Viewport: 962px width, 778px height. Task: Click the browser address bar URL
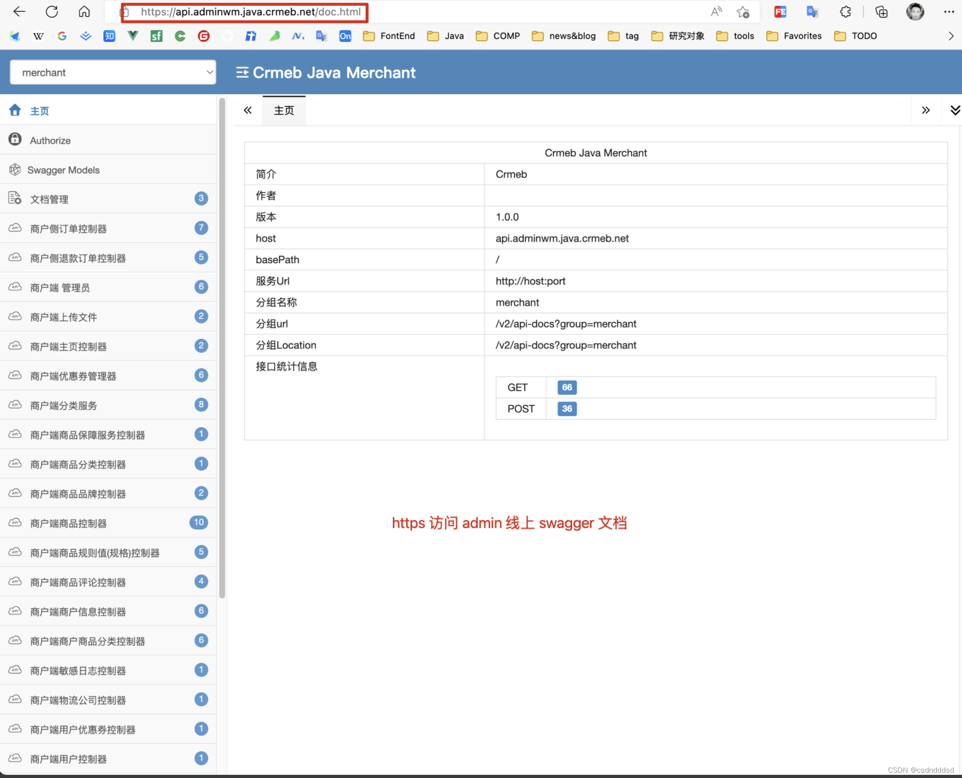coord(251,12)
